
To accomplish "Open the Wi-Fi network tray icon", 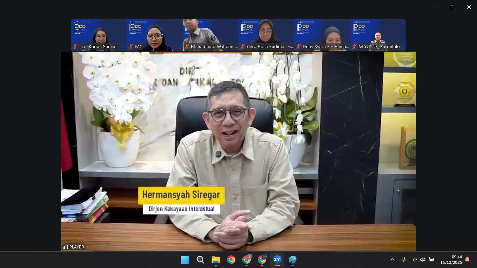I will tap(414, 260).
